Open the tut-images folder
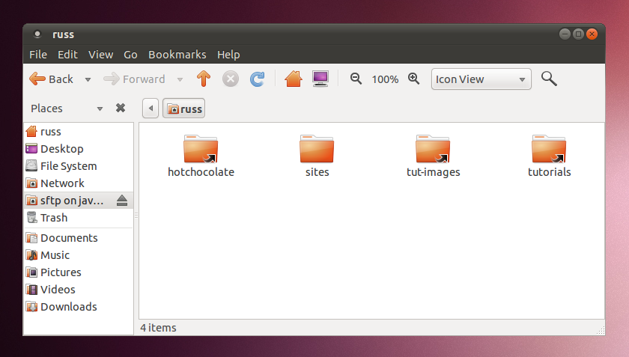Viewport: 629px width, 357px height. click(434, 156)
